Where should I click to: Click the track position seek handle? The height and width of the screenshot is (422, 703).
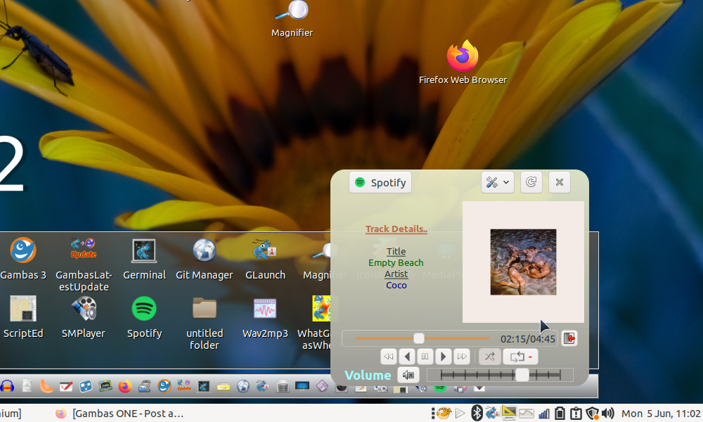(419, 338)
